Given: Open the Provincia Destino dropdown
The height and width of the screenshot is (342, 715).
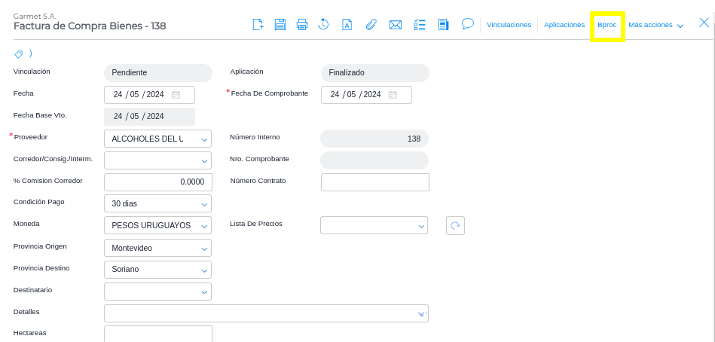Looking at the screenshot, I should [x=205, y=270].
